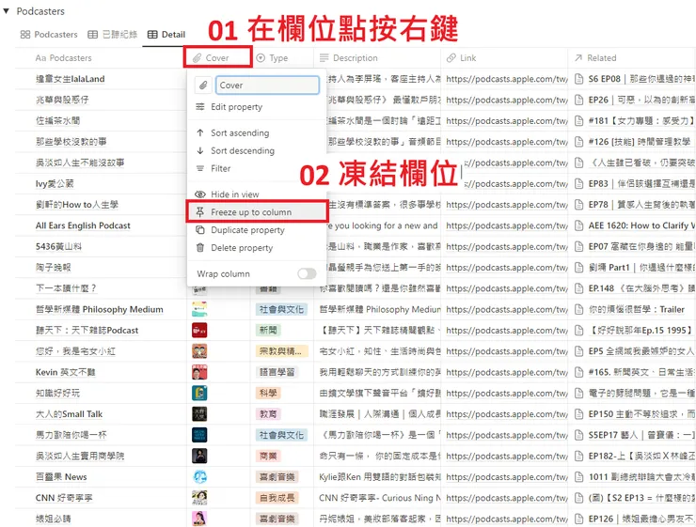696x527 pixels.
Task: Click the 百靈果 News cover thumbnail
Action: [x=199, y=477]
